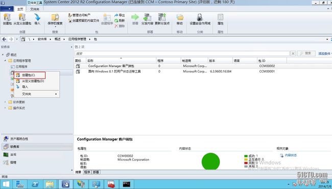Screen dimensions: 332x189
Task: Click the 添加条件 link
Action: pos(324,54)
